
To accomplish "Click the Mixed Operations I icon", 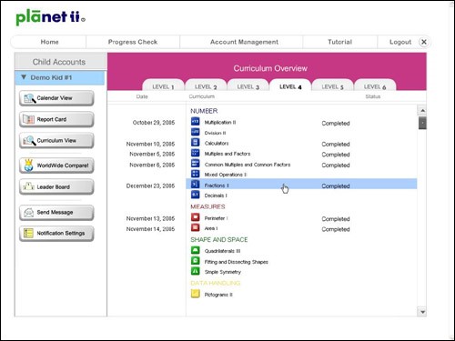I will pyautogui.click(x=195, y=174).
